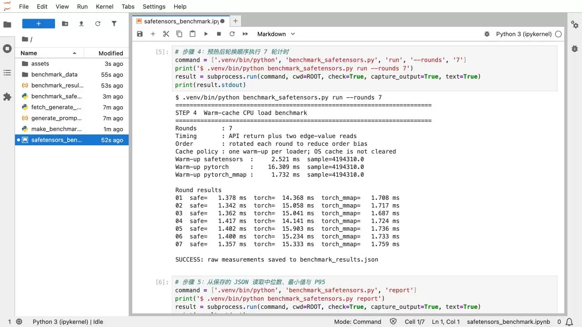Open the Markdown cell type dropdown
Screen dimensions: 582x327
tap(276, 34)
